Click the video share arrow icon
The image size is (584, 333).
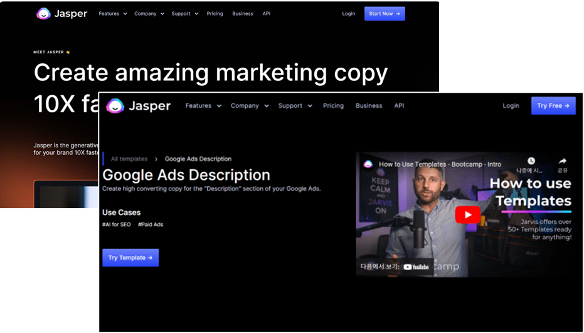point(563,161)
